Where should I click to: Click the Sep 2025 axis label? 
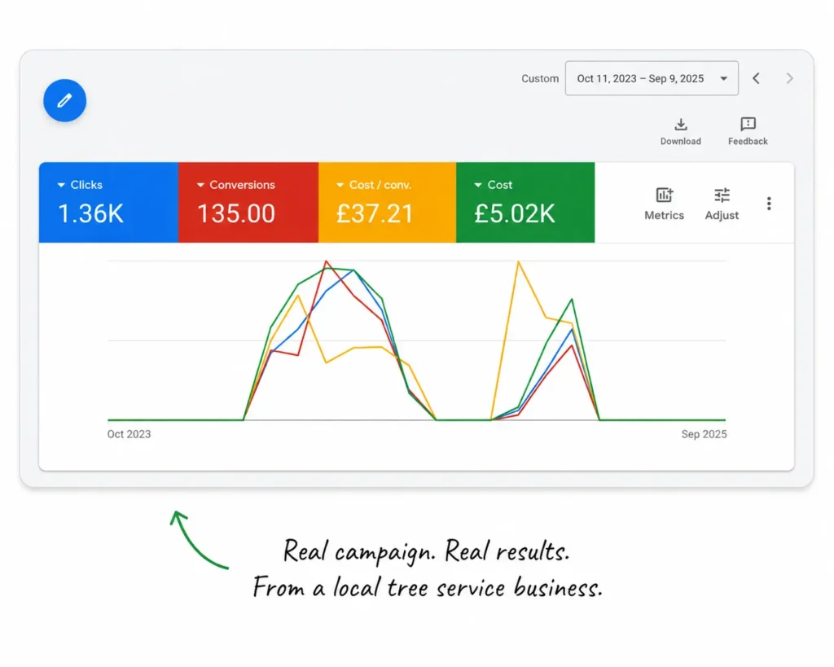click(x=705, y=434)
